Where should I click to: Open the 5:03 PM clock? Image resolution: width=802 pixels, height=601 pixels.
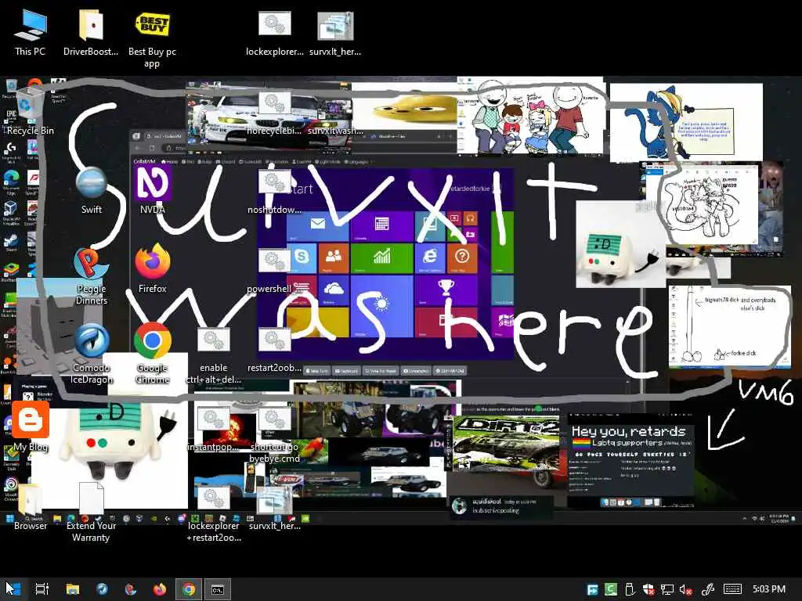[769, 589]
